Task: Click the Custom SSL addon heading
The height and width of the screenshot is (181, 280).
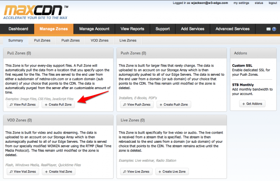Action: click(x=242, y=65)
